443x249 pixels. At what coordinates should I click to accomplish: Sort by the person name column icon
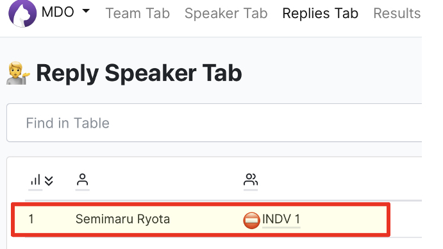(82, 180)
